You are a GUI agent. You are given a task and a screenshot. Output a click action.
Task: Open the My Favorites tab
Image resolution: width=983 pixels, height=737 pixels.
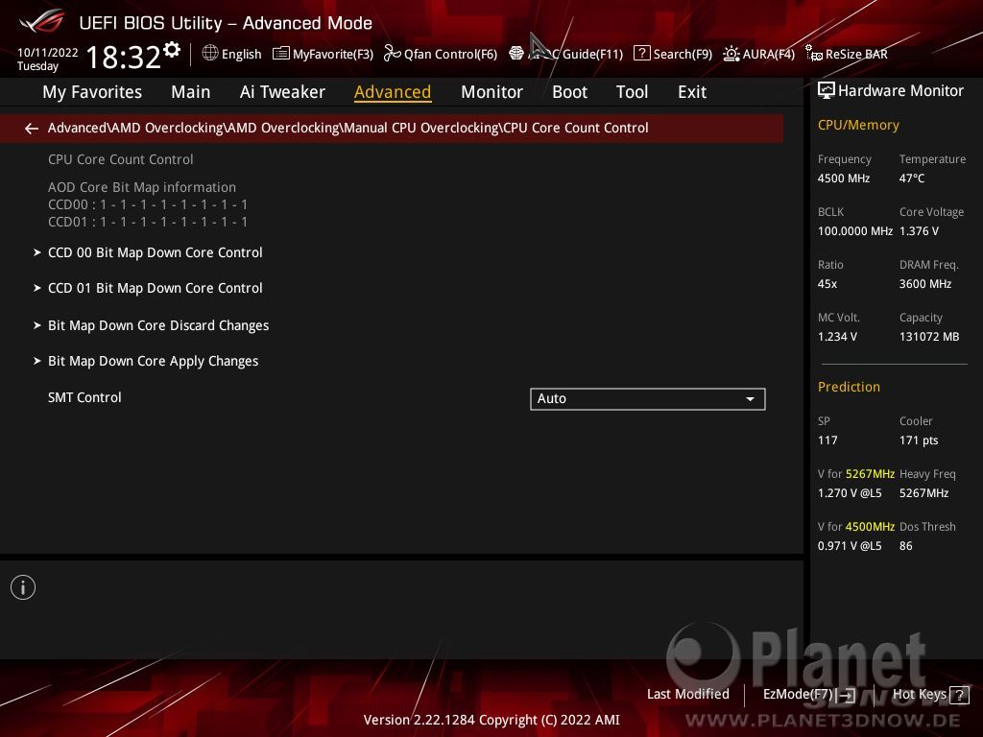coord(92,92)
